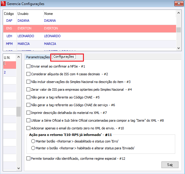The image size is (185, 174).
Task: Click user list scroll up arrow
Action: click(x=179, y=13)
